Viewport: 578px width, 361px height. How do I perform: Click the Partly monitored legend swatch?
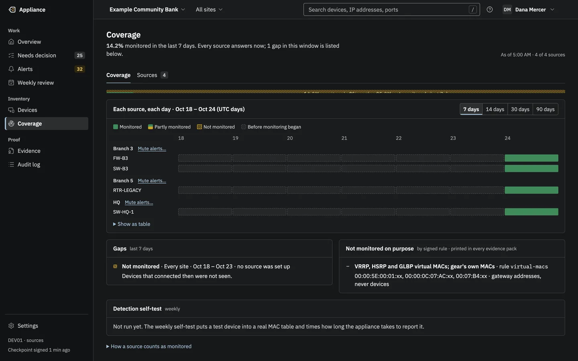[x=151, y=127]
